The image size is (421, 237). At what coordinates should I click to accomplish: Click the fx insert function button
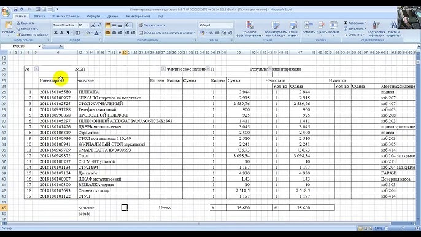click(x=61, y=46)
